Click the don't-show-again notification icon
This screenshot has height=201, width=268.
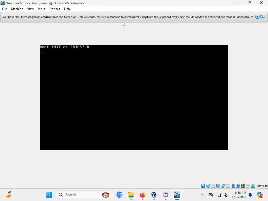tap(263, 17)
